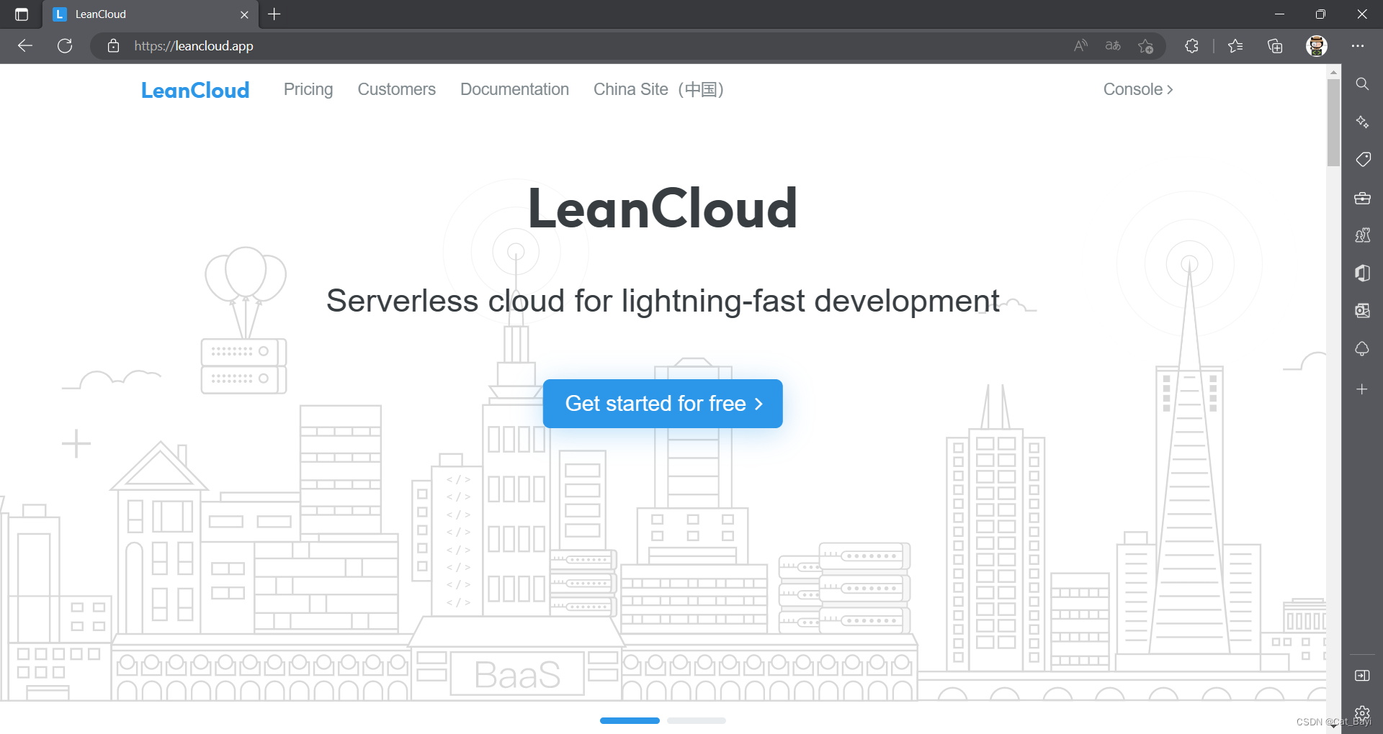Open the Favorites list
This screenshot has width=1383, height=734.
[1235, 46]
